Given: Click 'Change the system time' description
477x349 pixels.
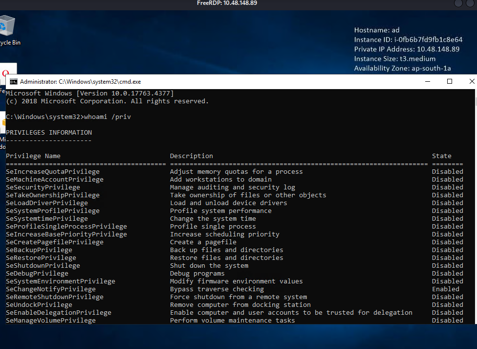Looking at the screenshot, I should pos(213,218).
